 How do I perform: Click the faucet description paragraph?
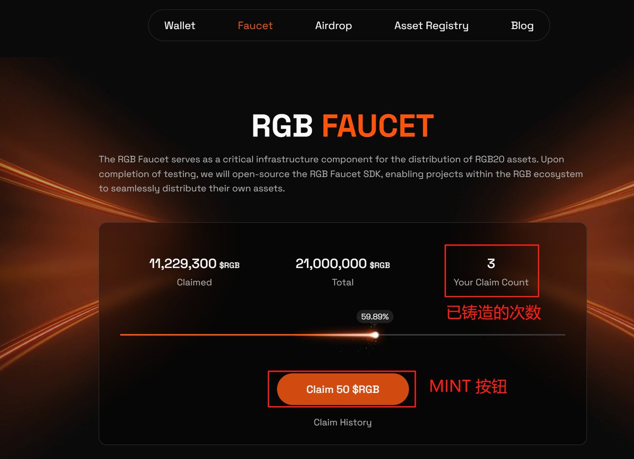pyautogui.click(x=341, y=173)
